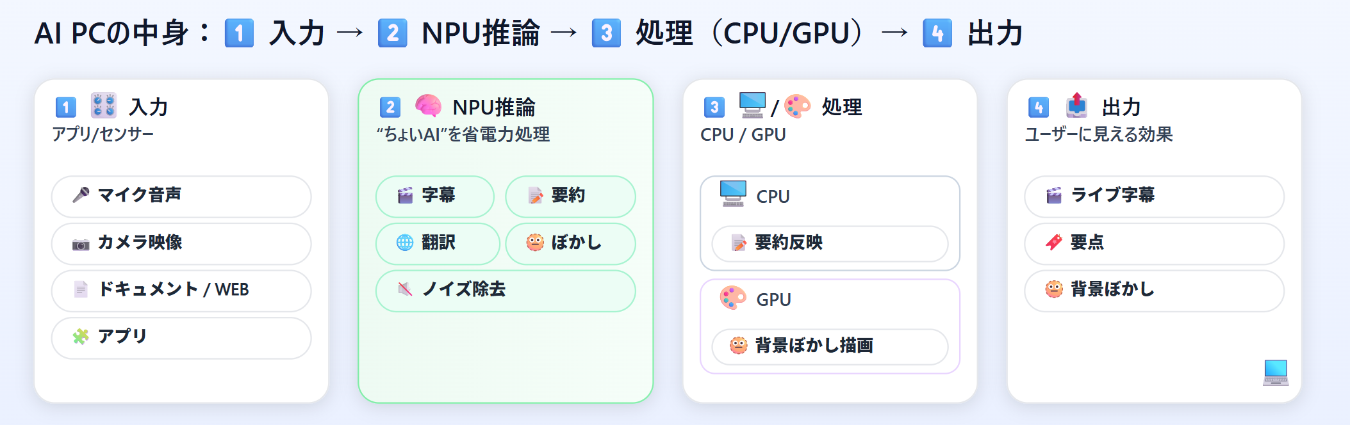Click the muted speaker icon beside ノイズ除去

point(405,289)
